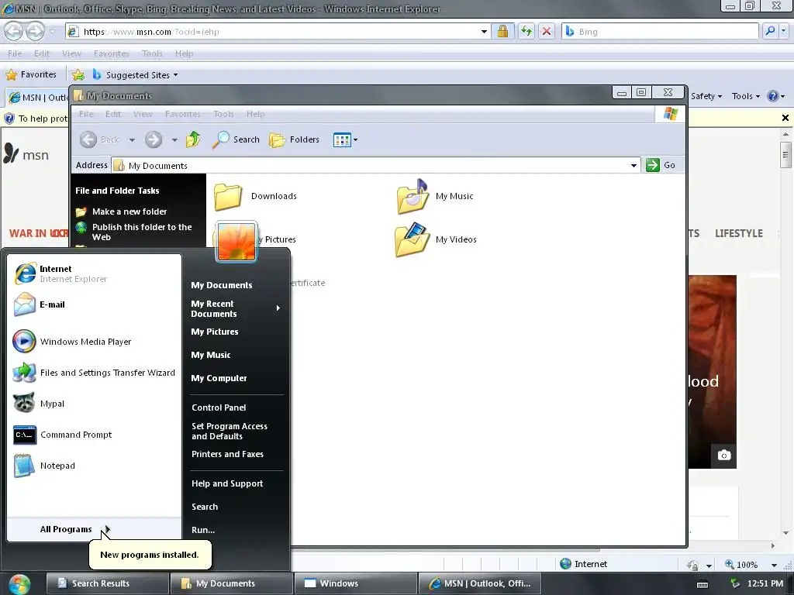Click the Up folder toolbar icon
The width and height of the screenshot is (794, 595).
193,139
